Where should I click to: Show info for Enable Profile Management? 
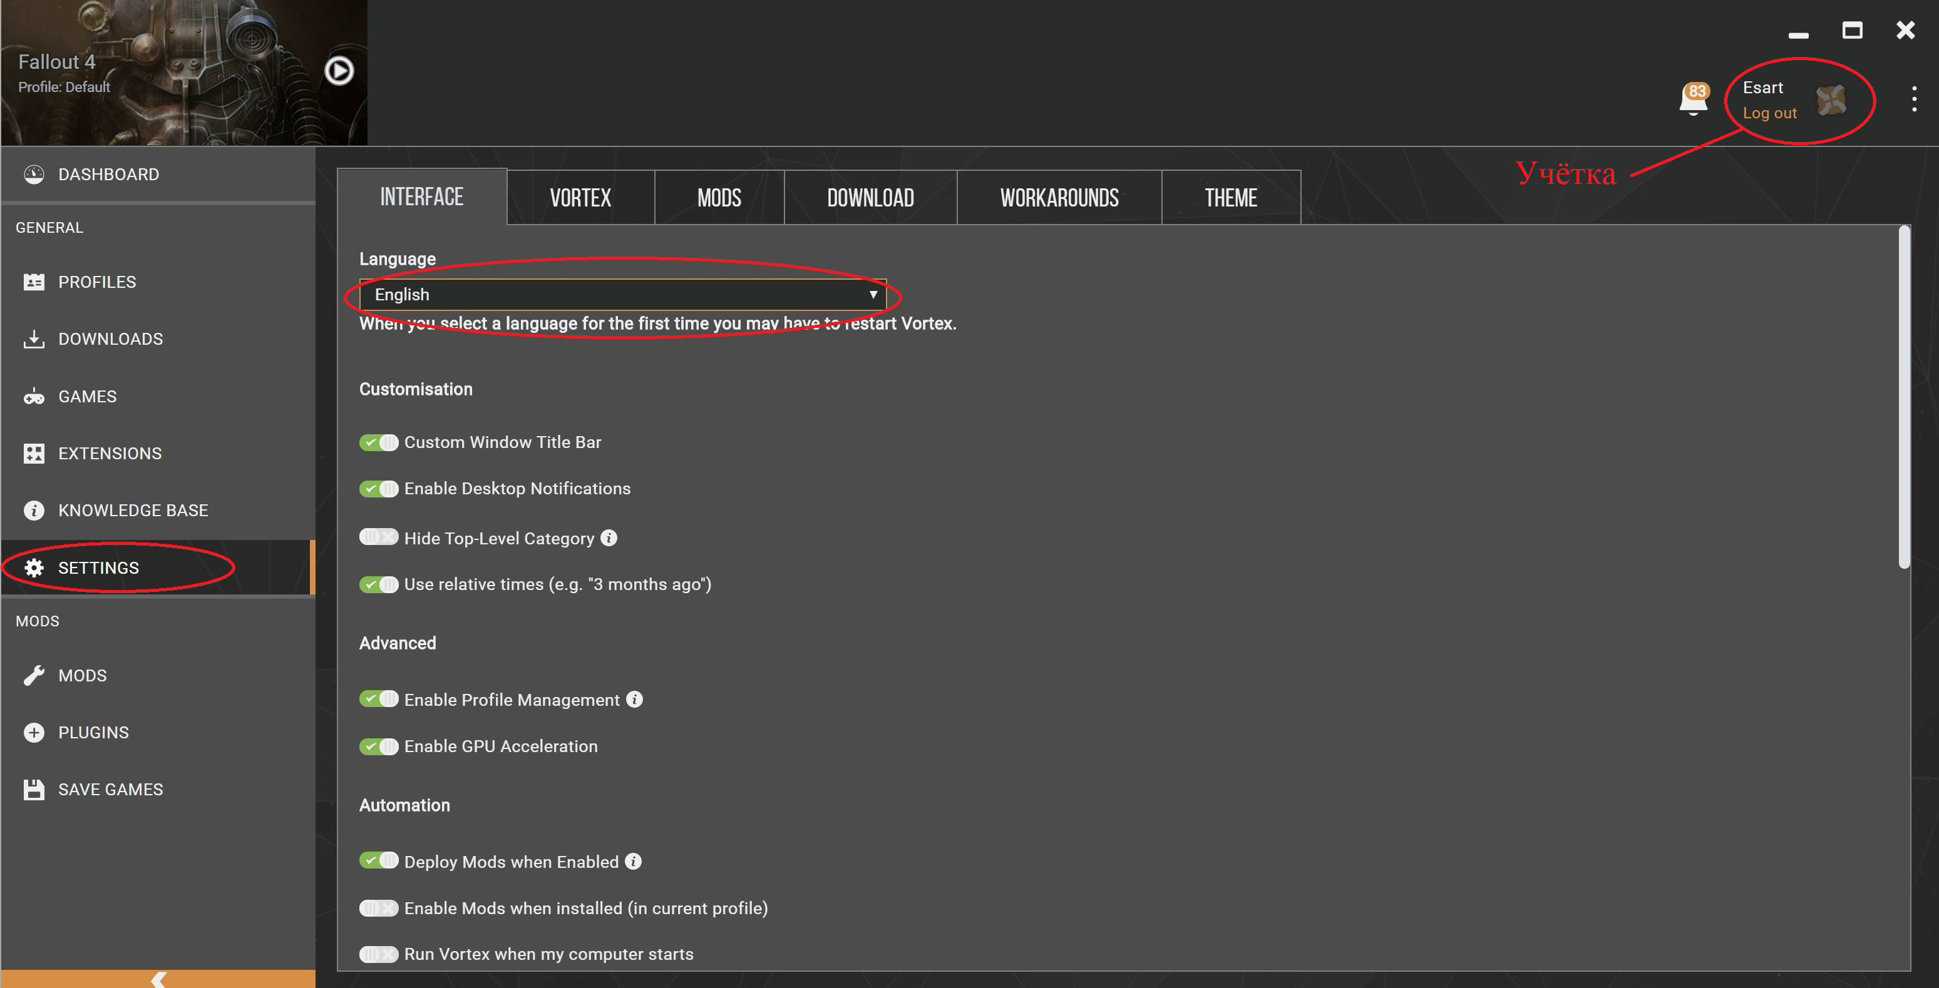pyautogui.click(x=634, y=699)
